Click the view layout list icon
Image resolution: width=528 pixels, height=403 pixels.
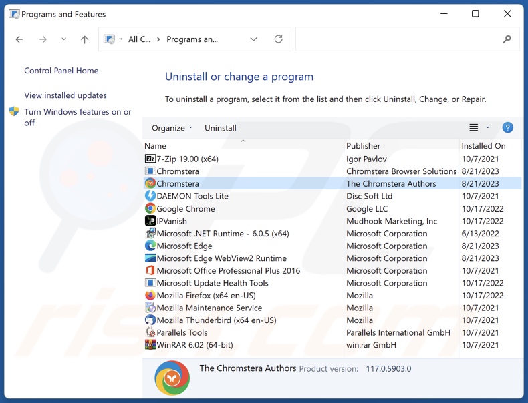click(x=473, y=127)
